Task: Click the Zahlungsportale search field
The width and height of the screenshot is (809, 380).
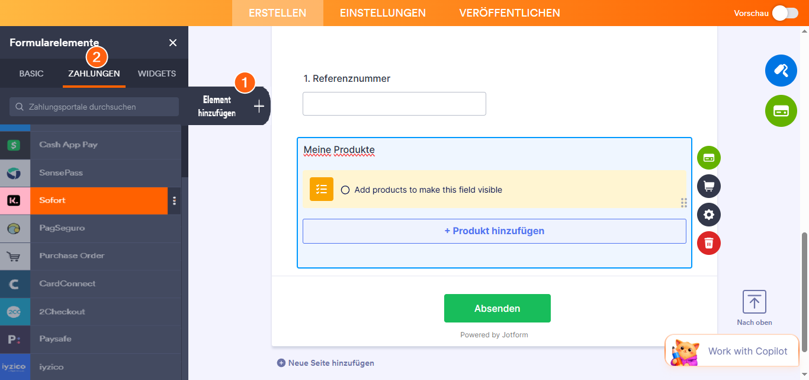Action: 95,106
